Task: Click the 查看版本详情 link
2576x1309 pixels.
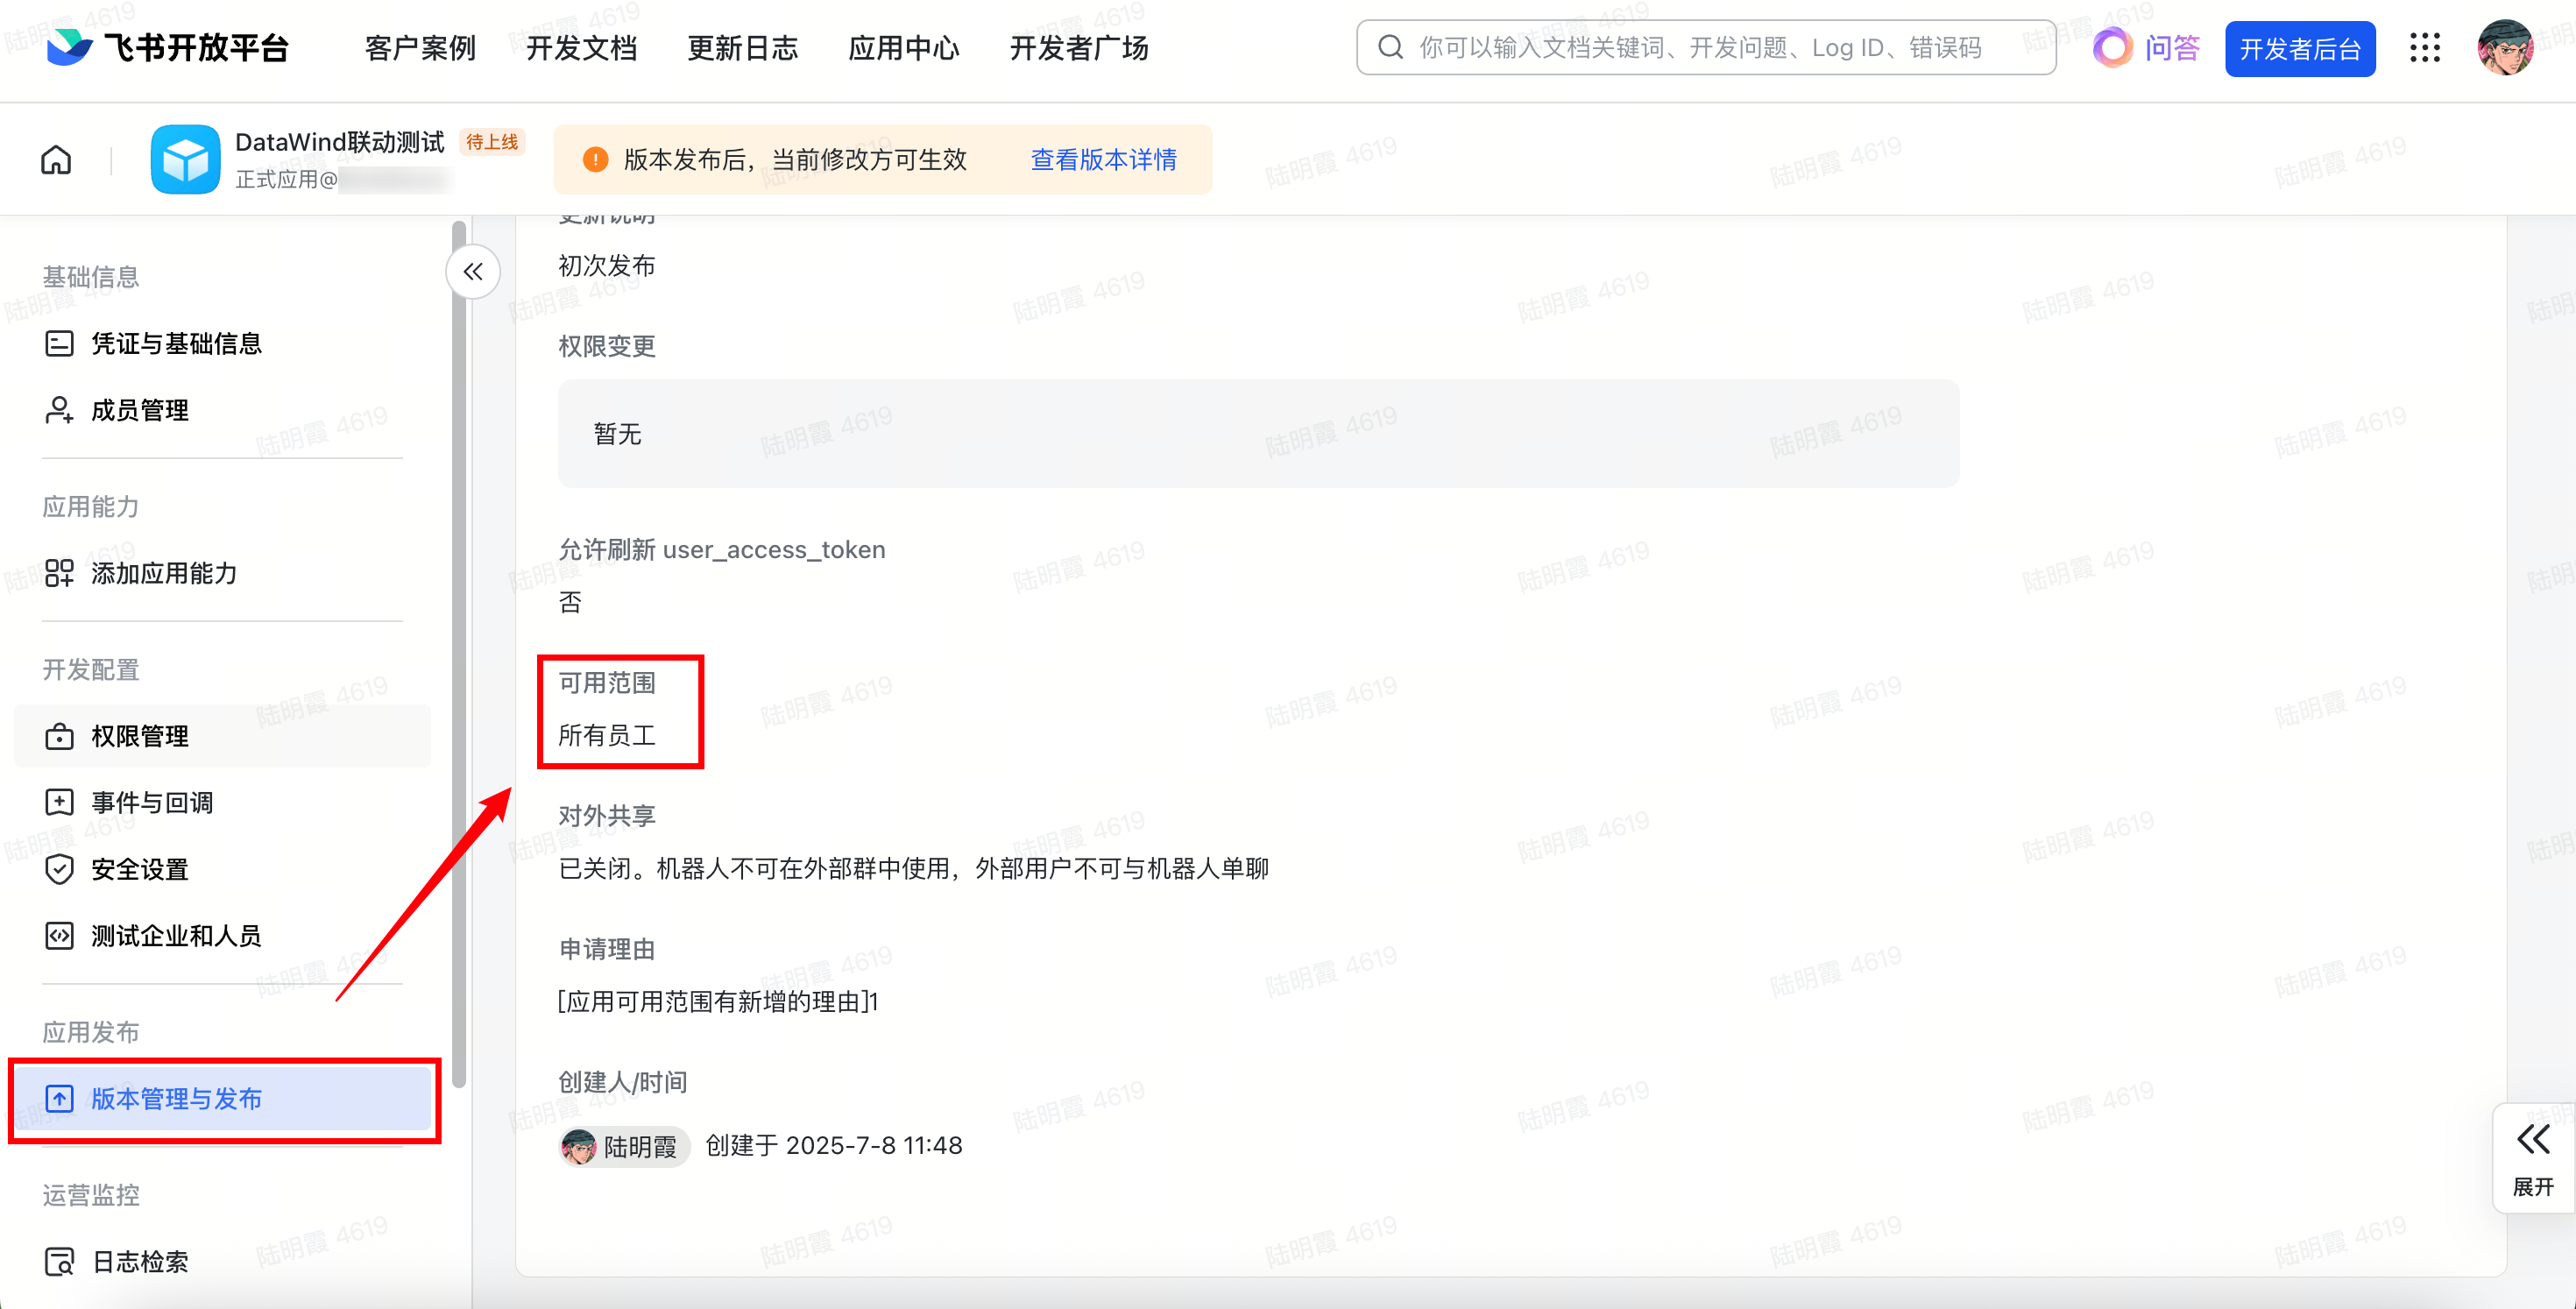Action: [x=1103, y=159]
